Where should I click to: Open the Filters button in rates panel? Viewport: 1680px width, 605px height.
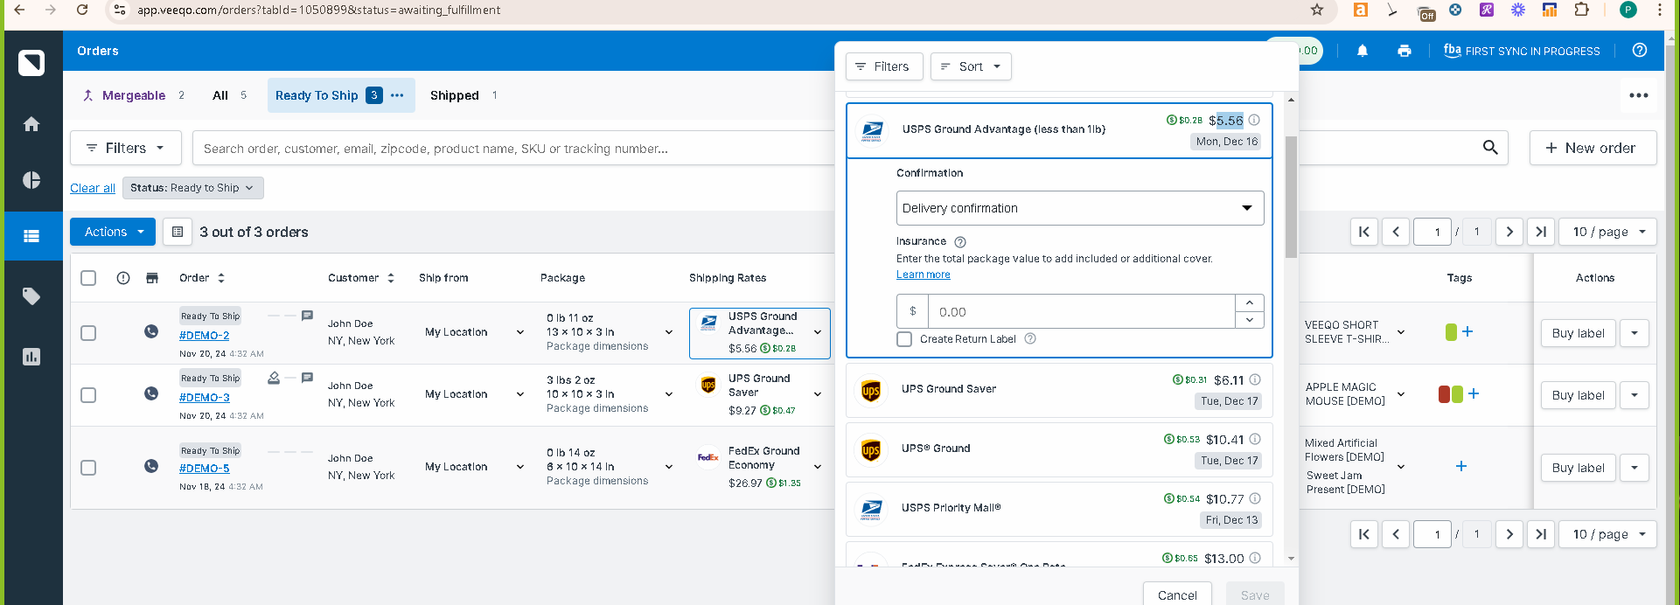click(x=883, y=66)
